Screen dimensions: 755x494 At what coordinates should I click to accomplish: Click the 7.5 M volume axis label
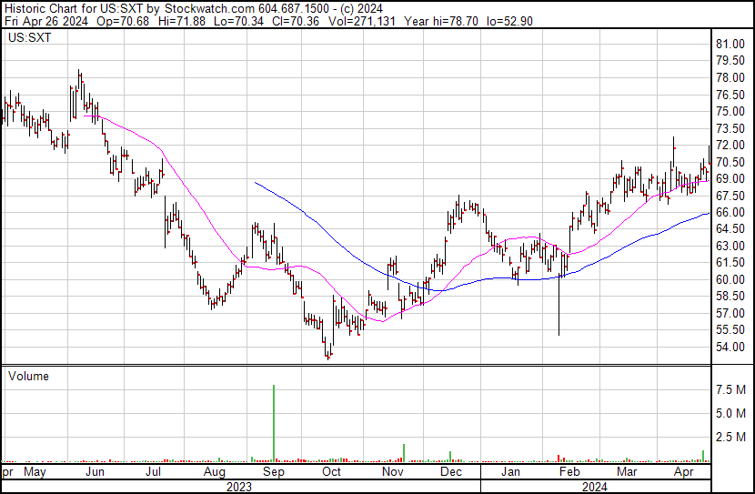tap(731, 389)
